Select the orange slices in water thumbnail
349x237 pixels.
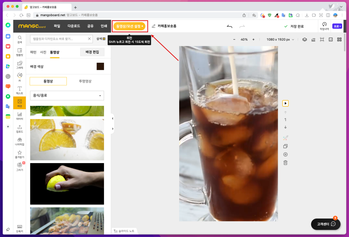[x=67, y=140]
